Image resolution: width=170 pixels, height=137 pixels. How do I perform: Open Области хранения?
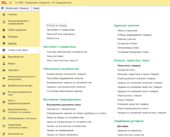pyautogui.click(x=127, y=31)
